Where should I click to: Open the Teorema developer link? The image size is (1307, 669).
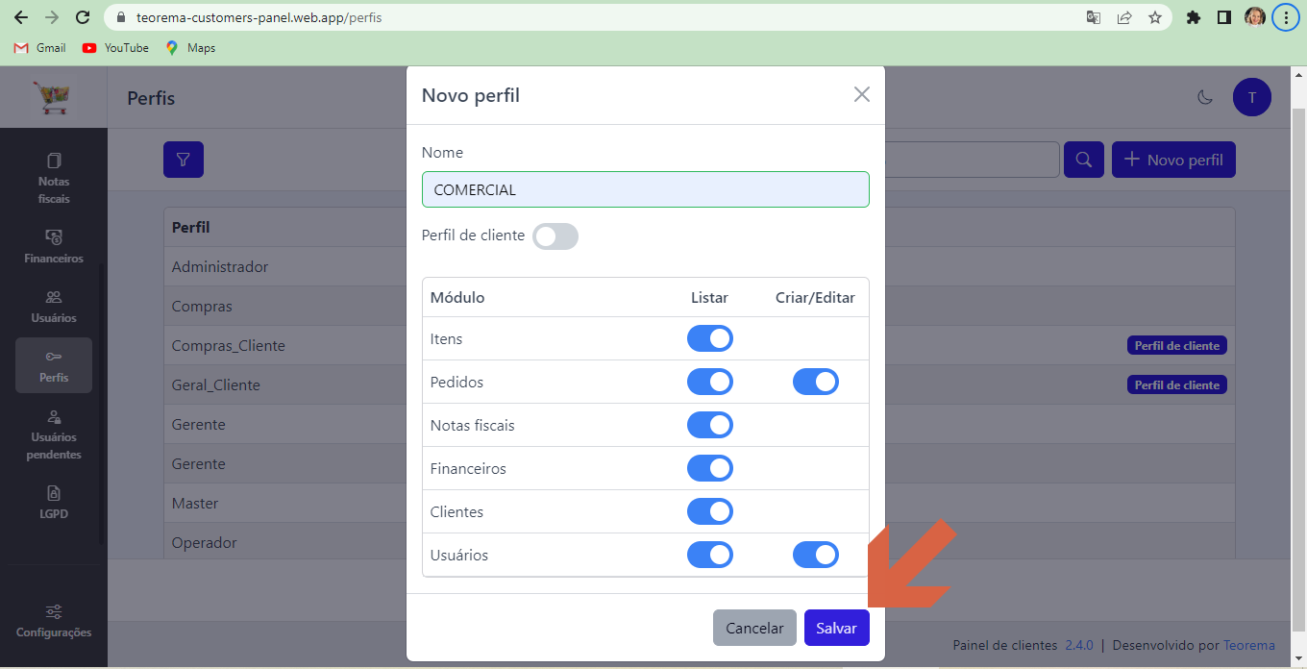coord(1249,645)
